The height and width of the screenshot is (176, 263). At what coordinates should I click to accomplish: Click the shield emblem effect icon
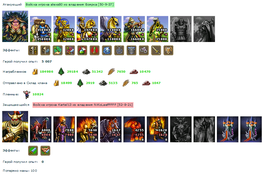[x=169, y=50]
